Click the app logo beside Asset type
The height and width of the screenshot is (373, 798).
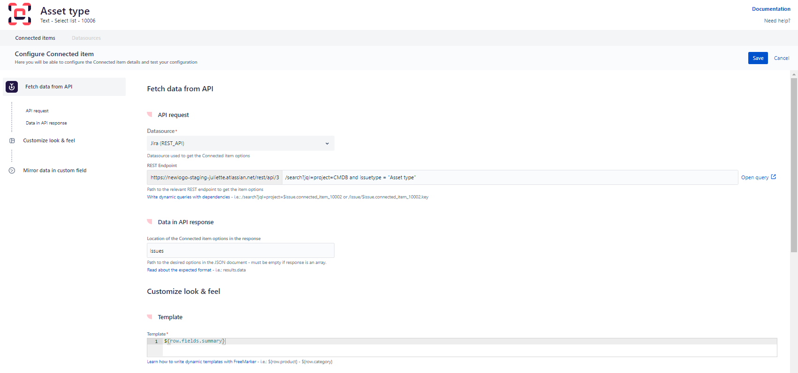(x=20, y=14)
